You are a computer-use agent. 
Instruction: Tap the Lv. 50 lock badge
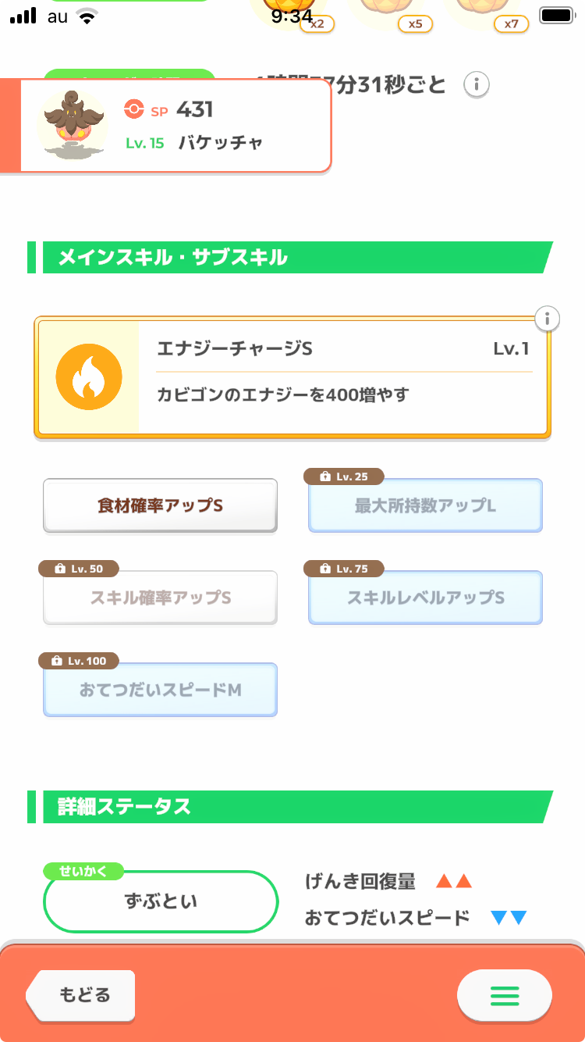coord(79,569)
